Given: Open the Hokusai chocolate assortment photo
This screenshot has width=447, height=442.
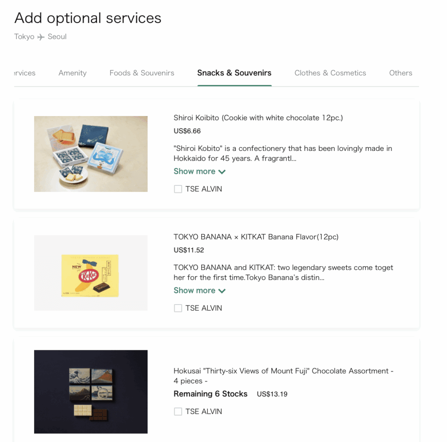Looking at the screenshot, I should point(91,392).
